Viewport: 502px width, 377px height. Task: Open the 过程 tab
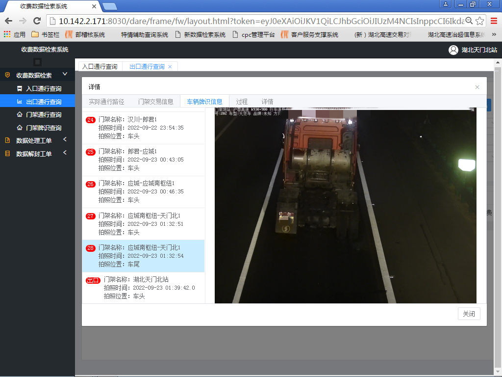pos(242,102)
